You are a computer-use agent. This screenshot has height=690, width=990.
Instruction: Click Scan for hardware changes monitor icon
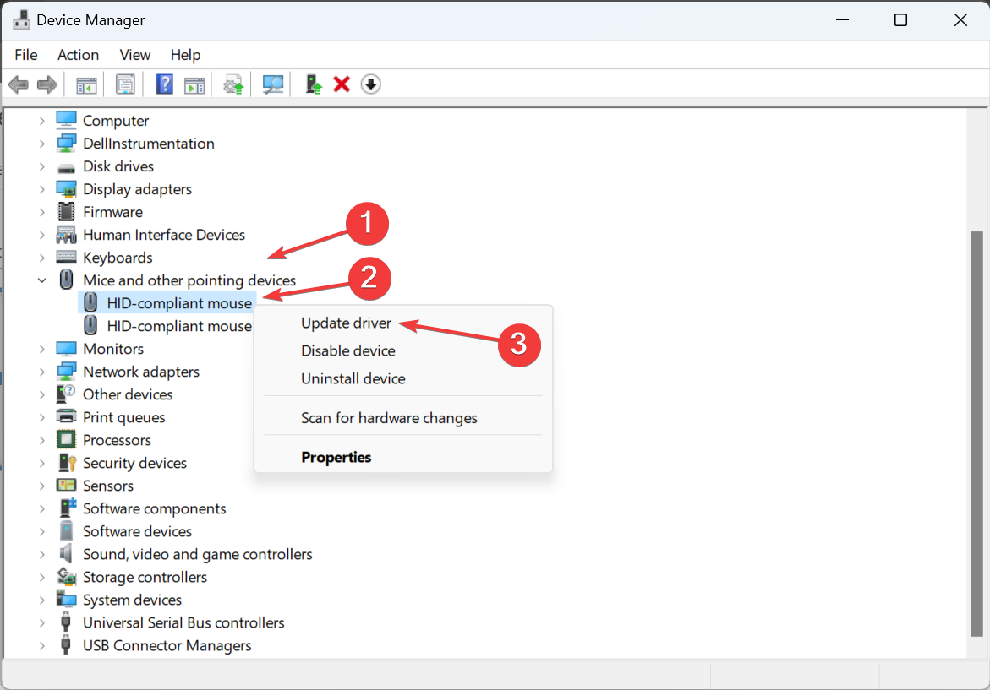pyautogui.click(x=273, y=84)
